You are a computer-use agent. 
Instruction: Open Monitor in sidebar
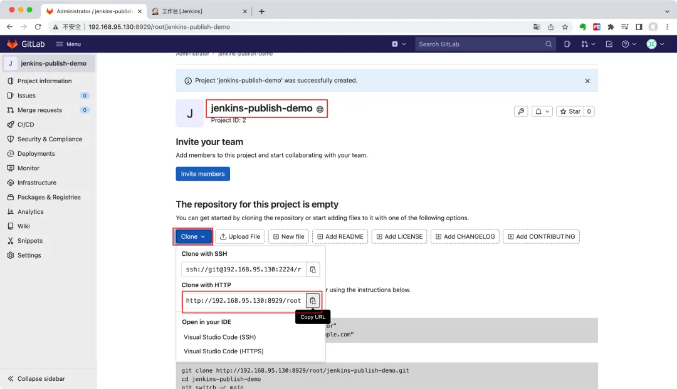pos(48,168)
